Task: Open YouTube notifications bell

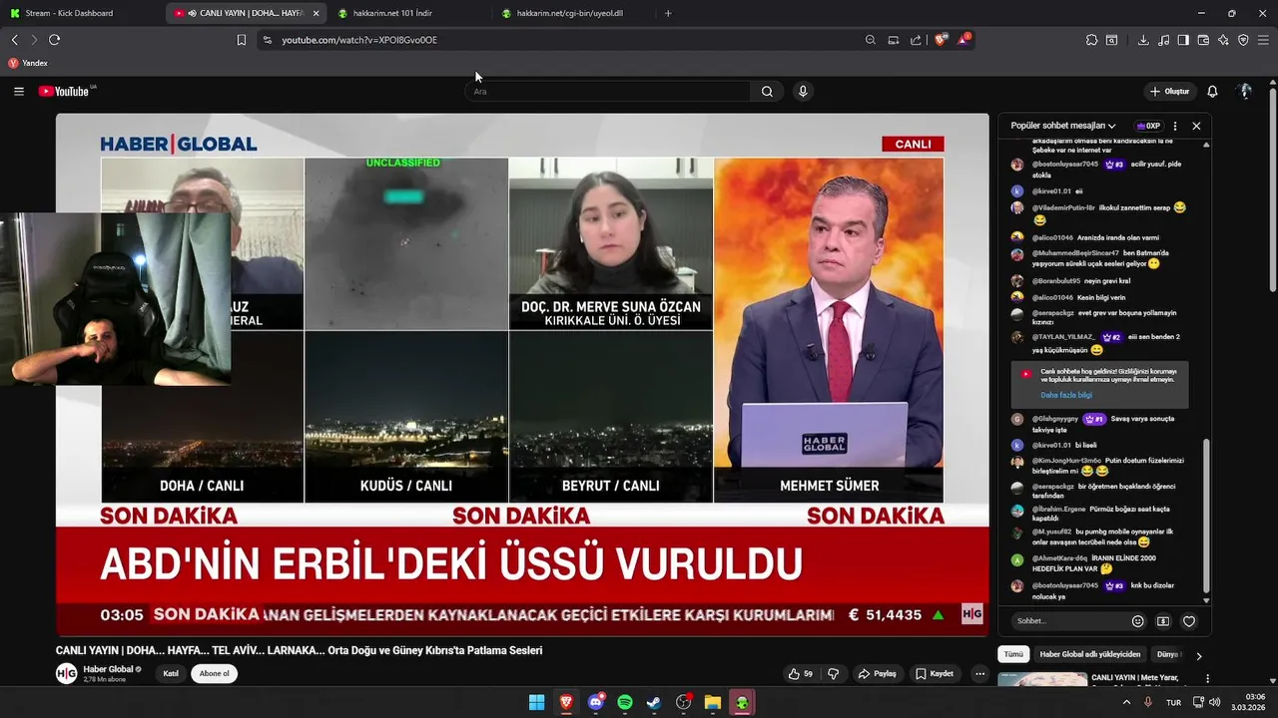Action: (x=1212, y=91)
